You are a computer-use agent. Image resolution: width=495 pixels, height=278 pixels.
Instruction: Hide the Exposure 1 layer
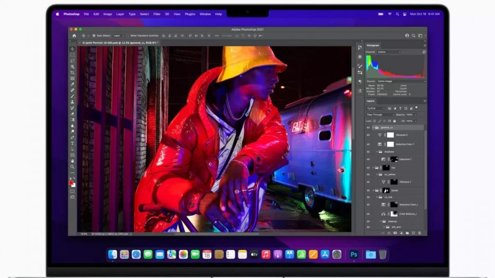coord(368,159)
